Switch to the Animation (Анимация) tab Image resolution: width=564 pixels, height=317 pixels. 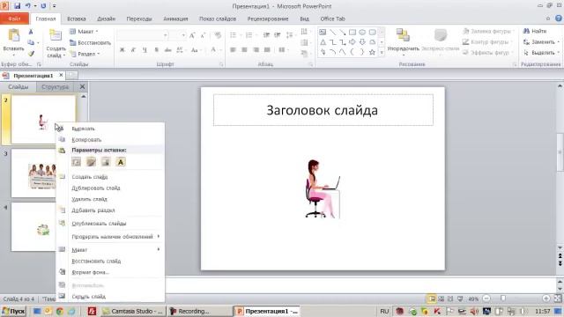pos(175,18)
